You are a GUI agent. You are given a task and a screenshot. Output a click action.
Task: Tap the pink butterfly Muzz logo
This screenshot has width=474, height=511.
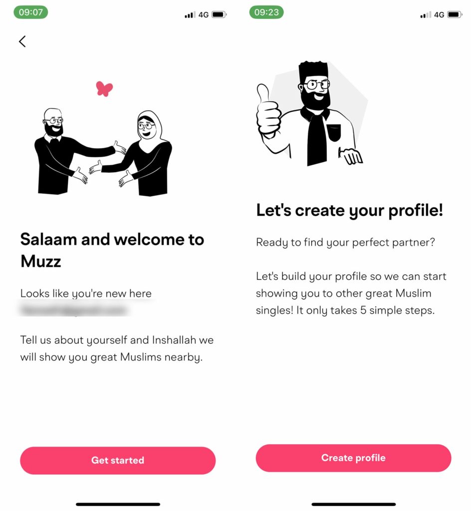click(x=104, y=89)
